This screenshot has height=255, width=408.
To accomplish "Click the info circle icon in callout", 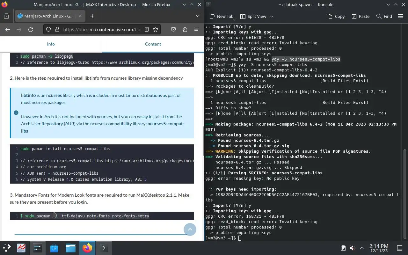I will pyautogui.click(x=16, y=113).
